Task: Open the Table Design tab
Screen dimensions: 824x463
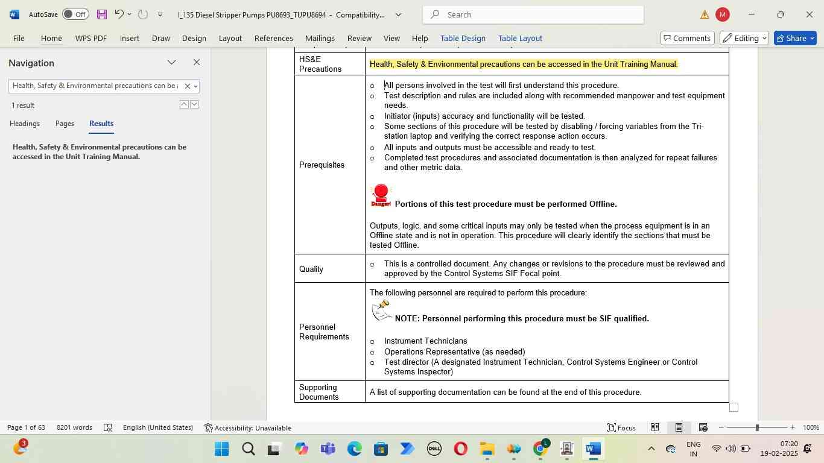Action: tap(463, 38)
